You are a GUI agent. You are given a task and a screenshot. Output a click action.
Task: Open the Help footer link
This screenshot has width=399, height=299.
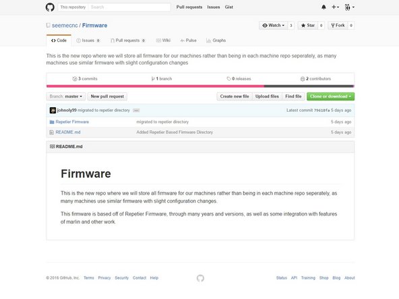(x=154, y=278)
